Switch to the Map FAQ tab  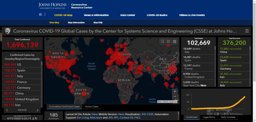(x=98, y=23)
